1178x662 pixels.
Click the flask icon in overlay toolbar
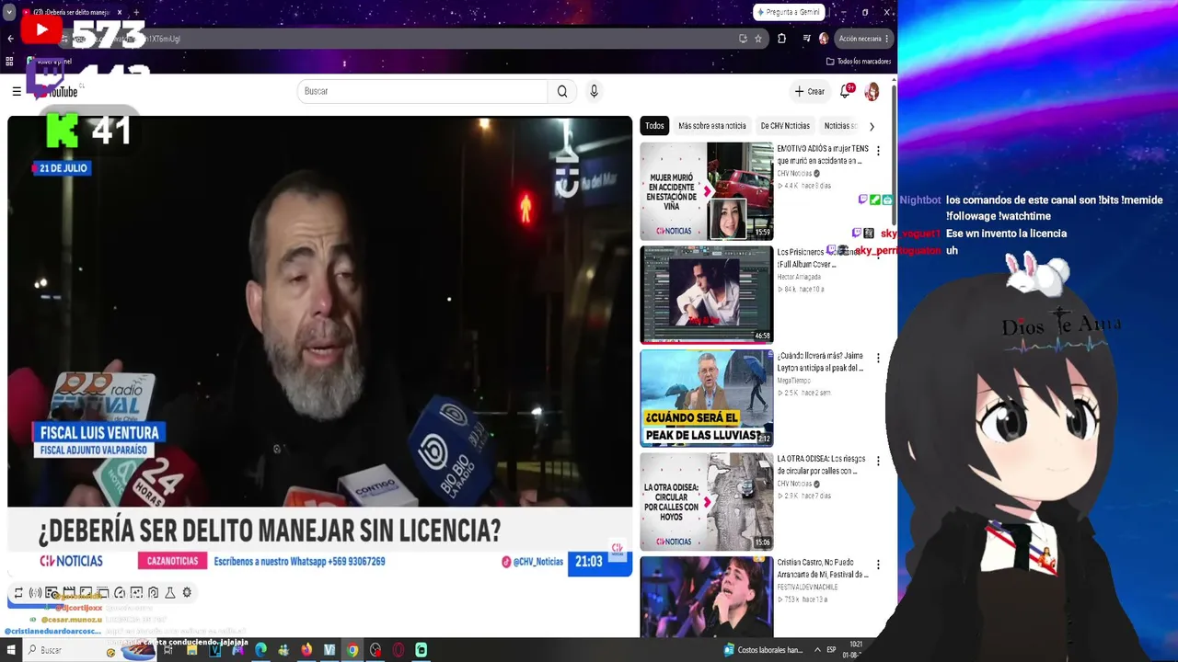(170, 593)
